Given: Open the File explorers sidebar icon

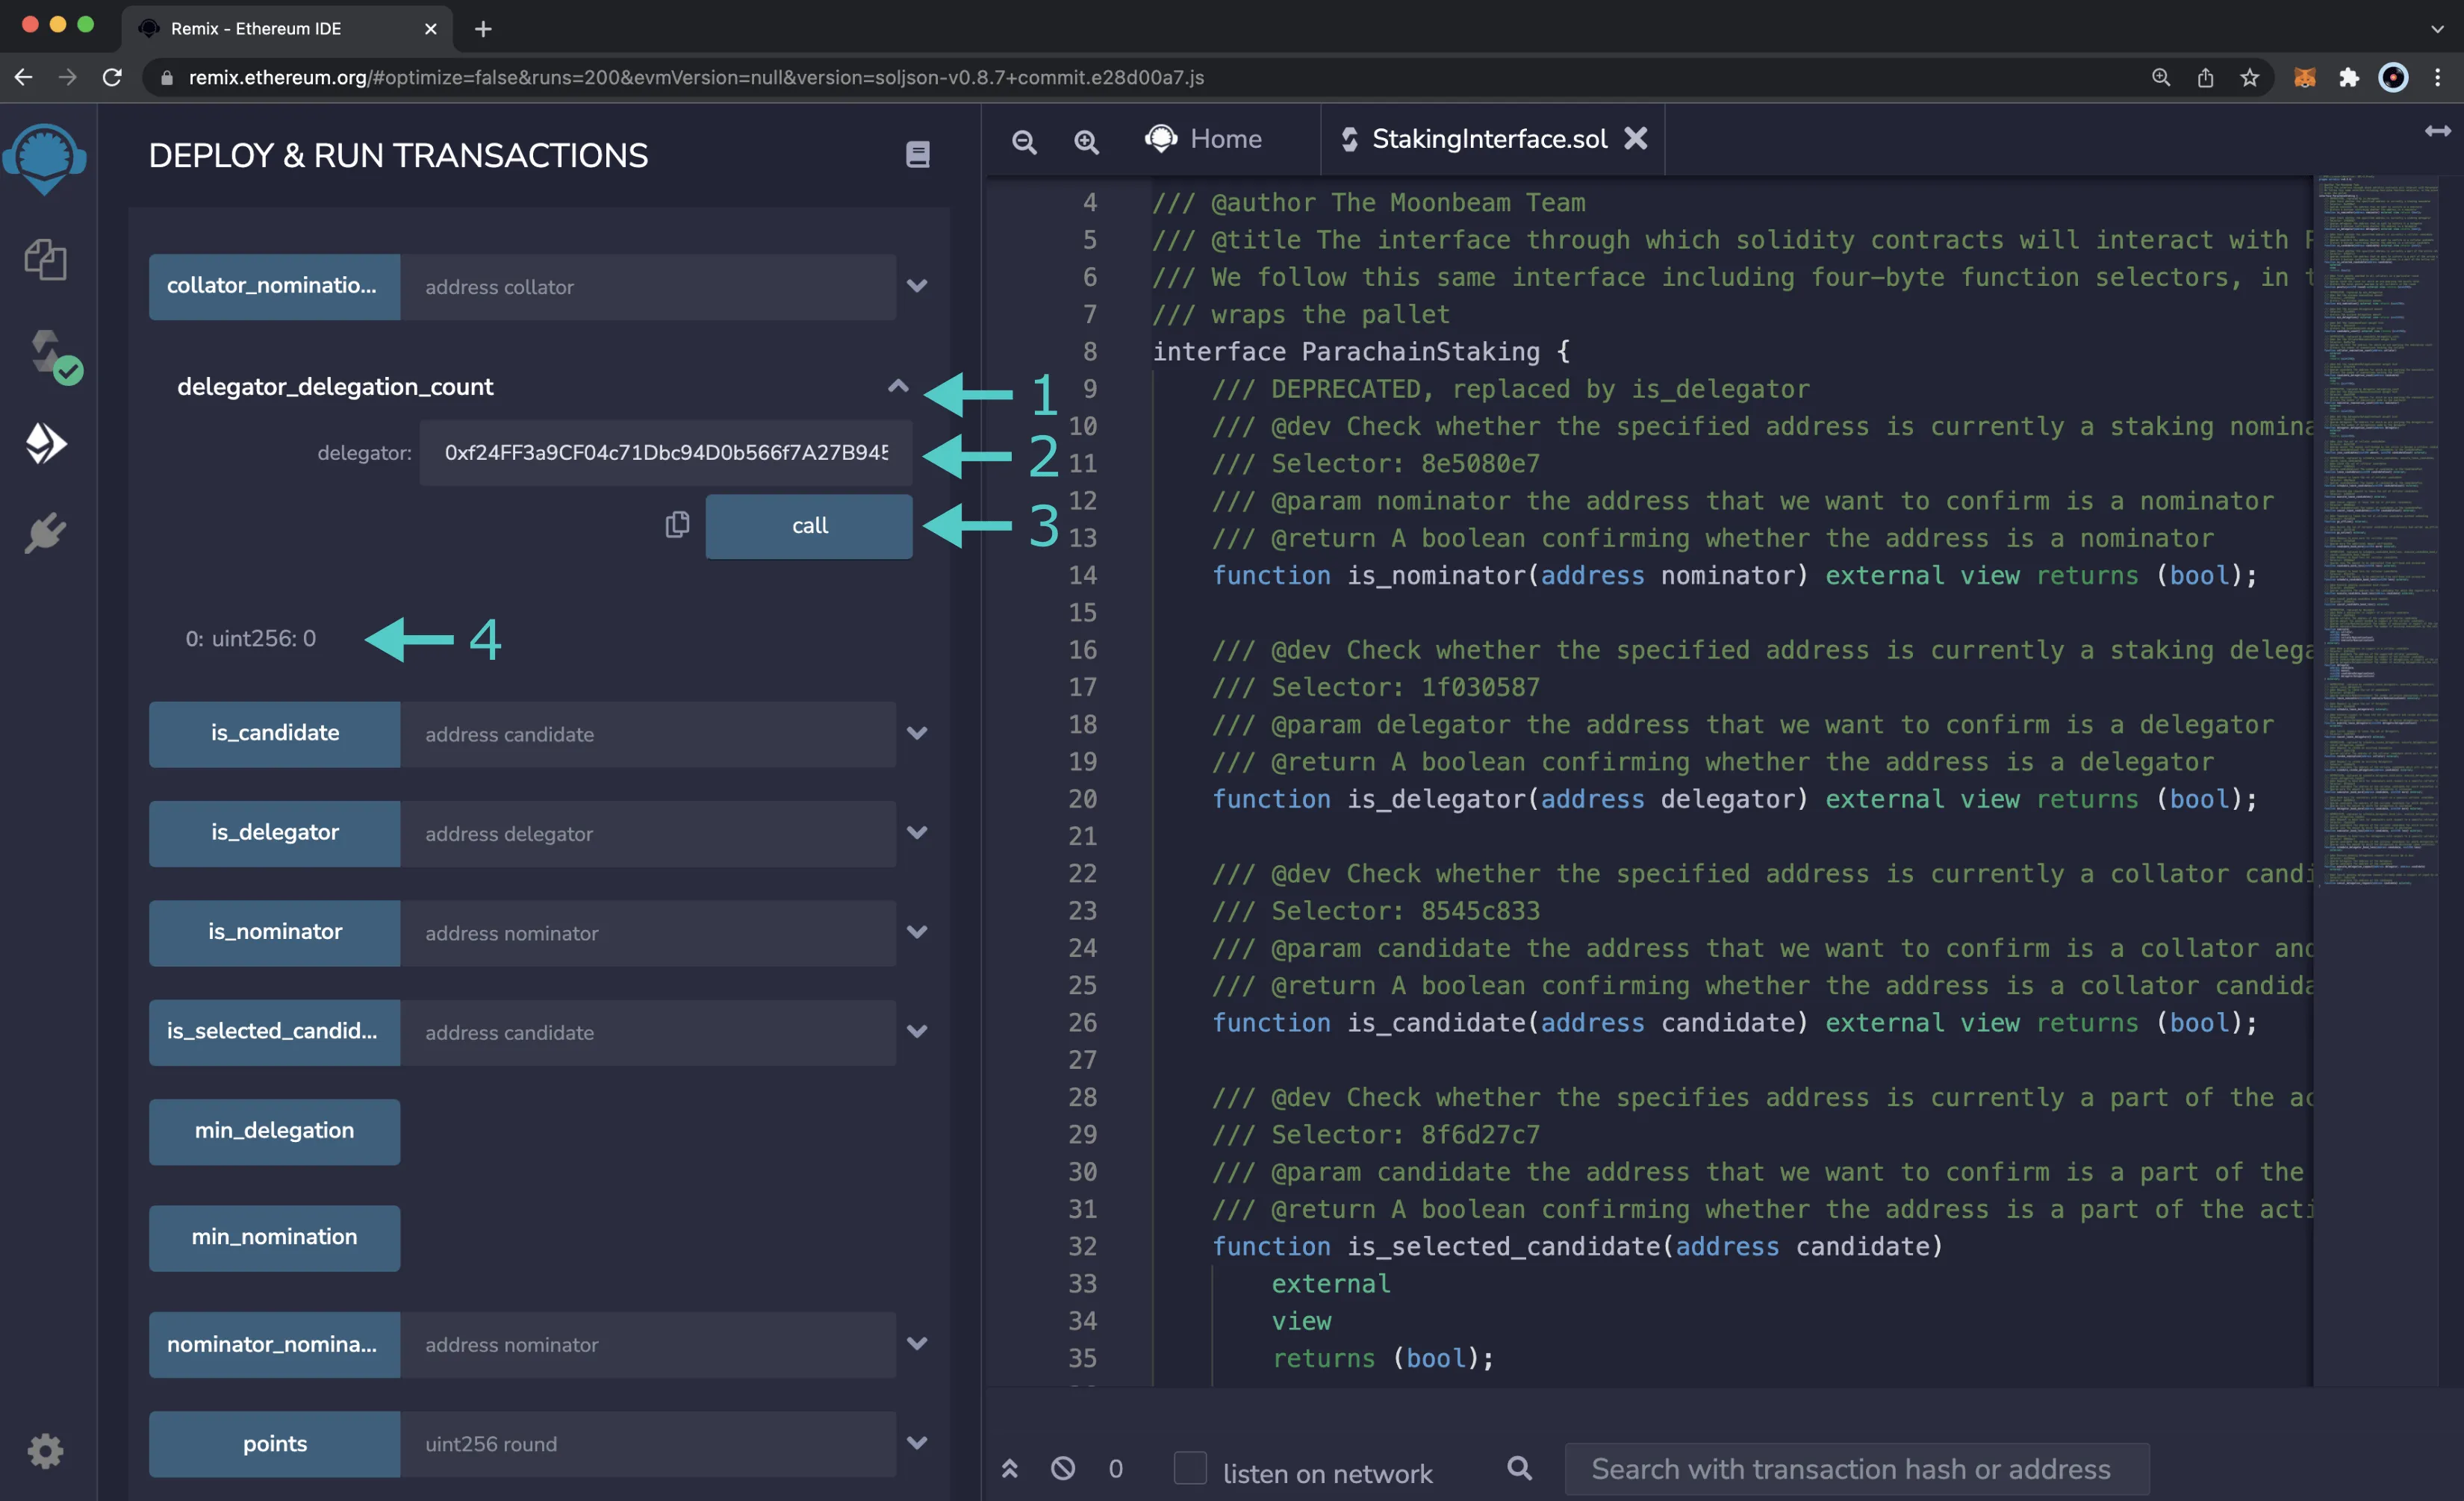Looking at the screenshot, I should [x=45, y=260].
